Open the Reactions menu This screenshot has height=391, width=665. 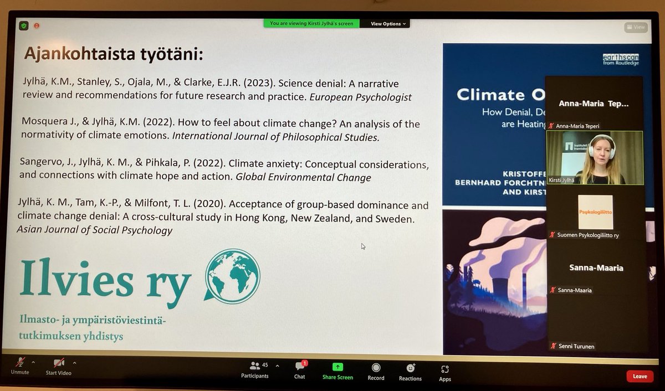pyautogui.click(x=410, y=372)
